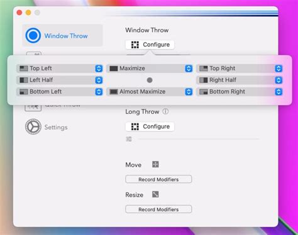This screenshot has height=235, width=298.
Task: Click the Window Throw heading above Configure
Action: click(x=147, y=30)
